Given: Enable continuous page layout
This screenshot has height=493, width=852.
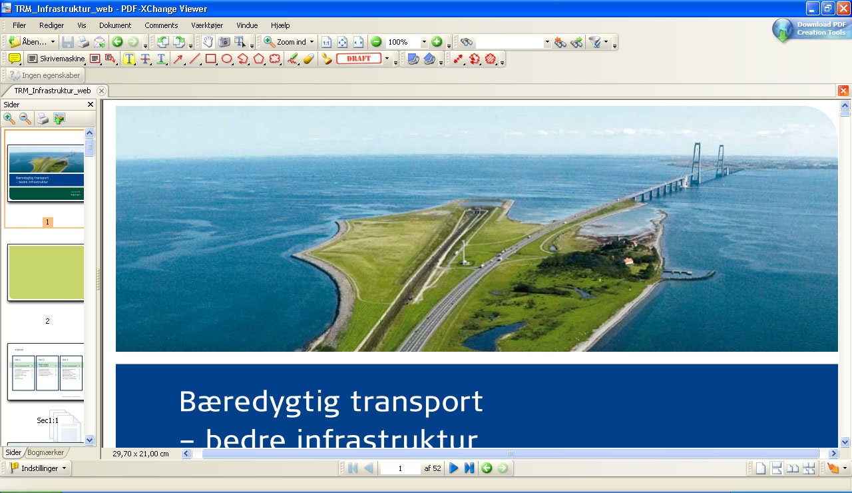Looking at the screenshot, I should click(776, 468).
